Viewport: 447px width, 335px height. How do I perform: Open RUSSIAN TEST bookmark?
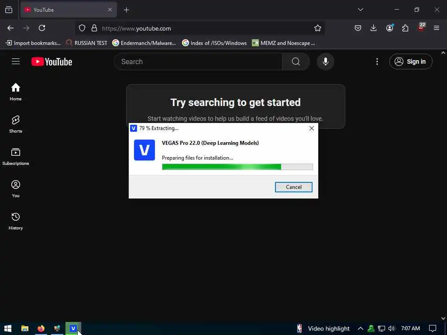(x=87, y=43)
